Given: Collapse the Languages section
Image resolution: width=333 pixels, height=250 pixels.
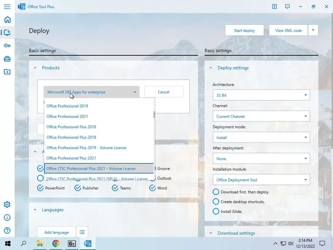Looking at the screenshot, I should coord(35,210).
